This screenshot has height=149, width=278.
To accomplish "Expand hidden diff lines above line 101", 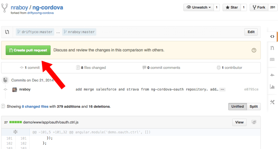I will point(15,132).
